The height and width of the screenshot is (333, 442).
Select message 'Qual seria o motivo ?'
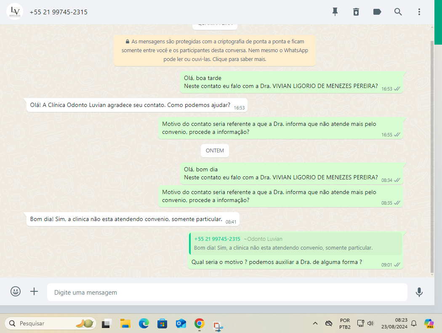pos(296,250)
